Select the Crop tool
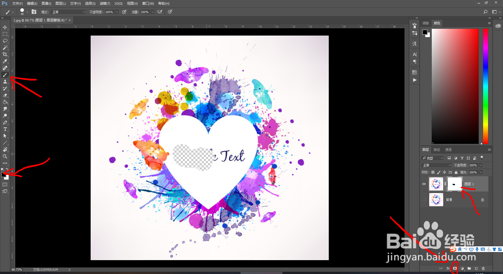503x274 pixels. click(x=5, y=54)
